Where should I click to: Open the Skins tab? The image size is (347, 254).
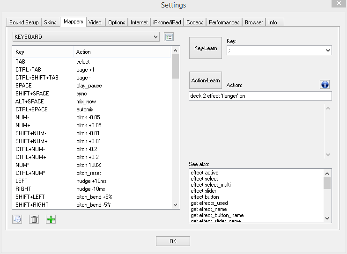pyautogui.click(x=50, y=22)
